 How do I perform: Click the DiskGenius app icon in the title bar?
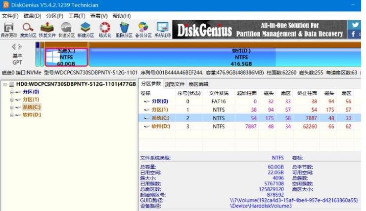pyautogui.click(x=5, y=4)
